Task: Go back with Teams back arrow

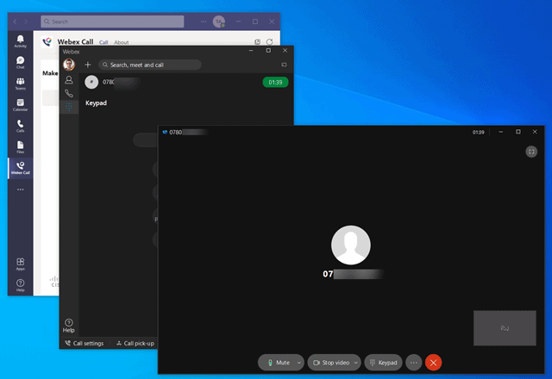Action: [x=15, y=22]
